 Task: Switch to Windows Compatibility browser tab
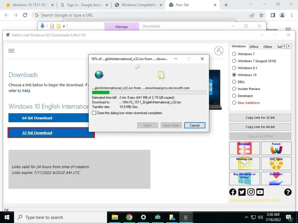(139, 5)
